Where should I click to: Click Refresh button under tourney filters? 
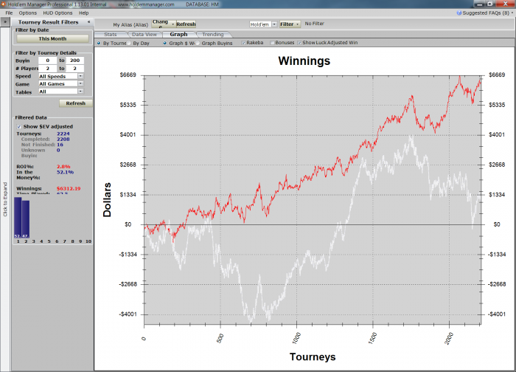click(x=76, y=103)
